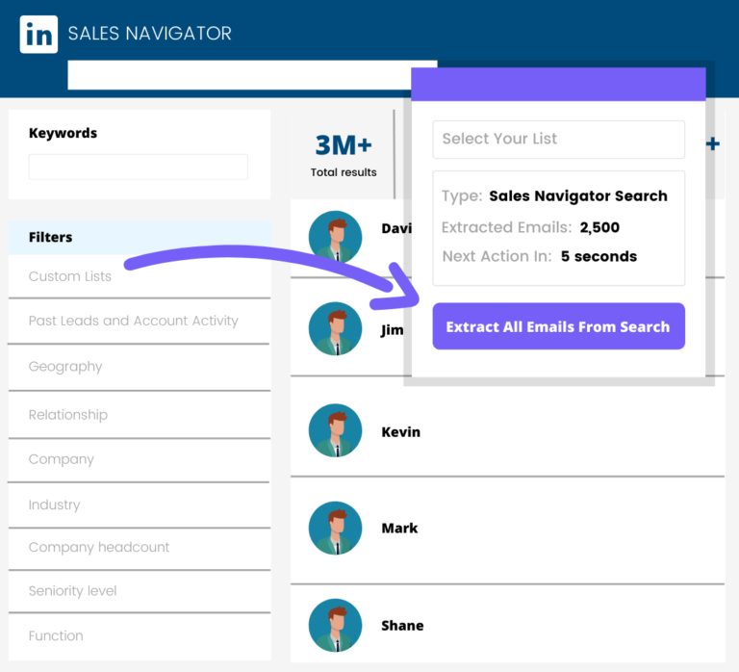Image resolution: width=739 pixels, height=672 pixels.
Task: Open the Seniority level filter
Action: (x=73, y=591)
